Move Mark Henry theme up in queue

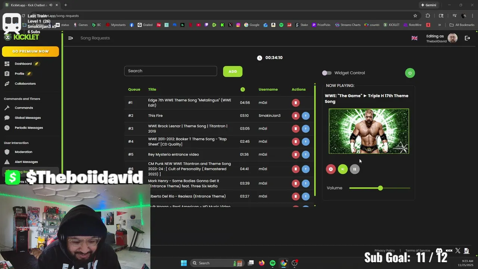pyautogui.click(x=305, y=183)
